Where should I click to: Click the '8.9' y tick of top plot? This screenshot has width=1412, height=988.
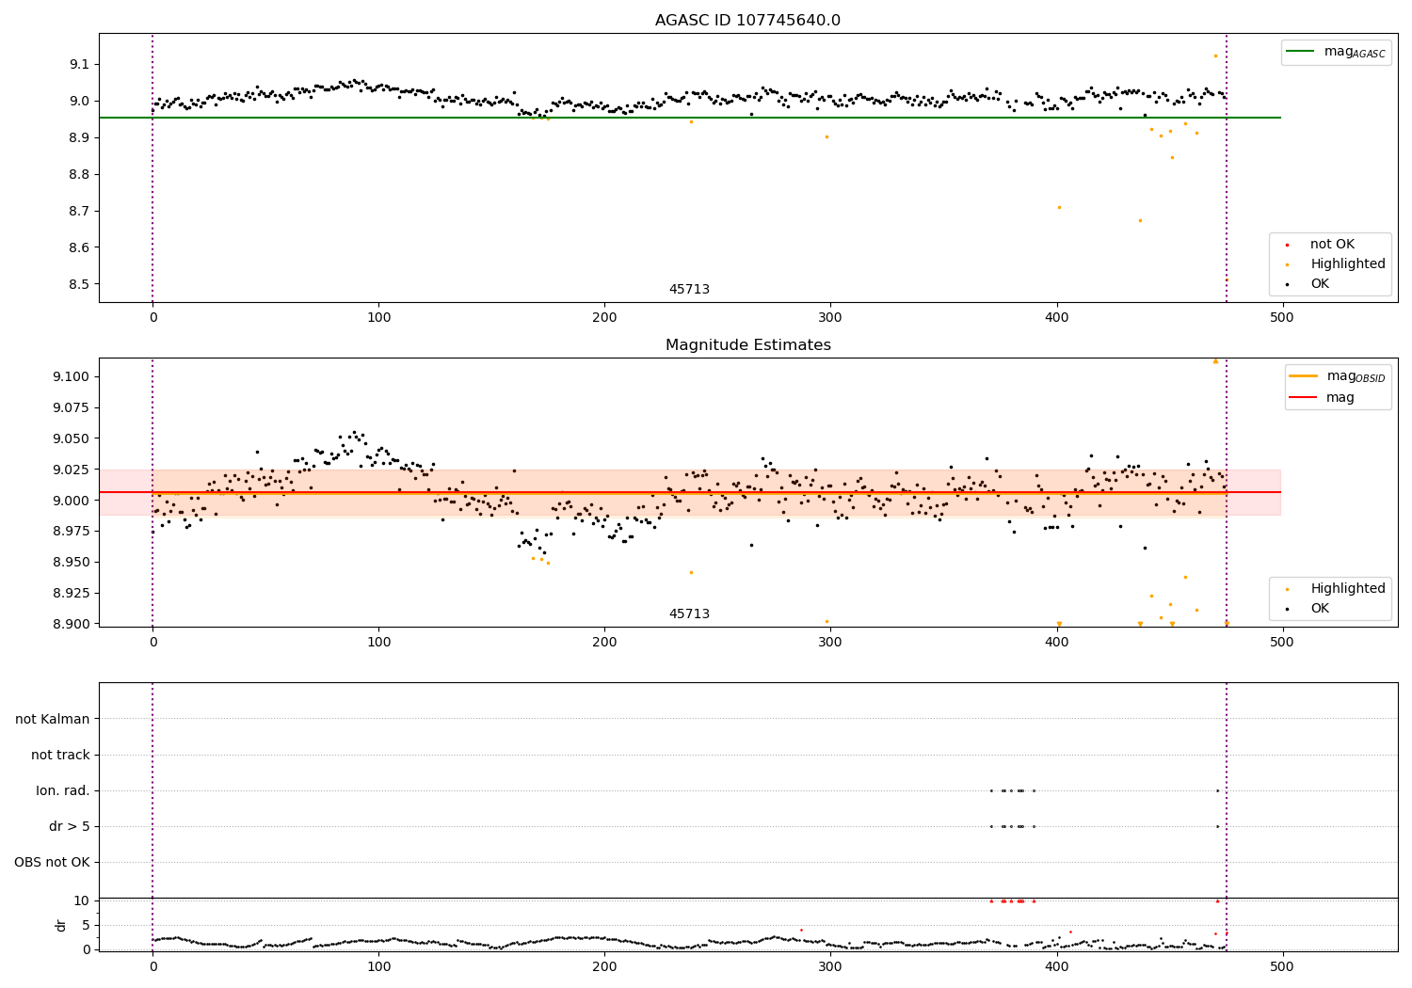[x=81, y=137]
